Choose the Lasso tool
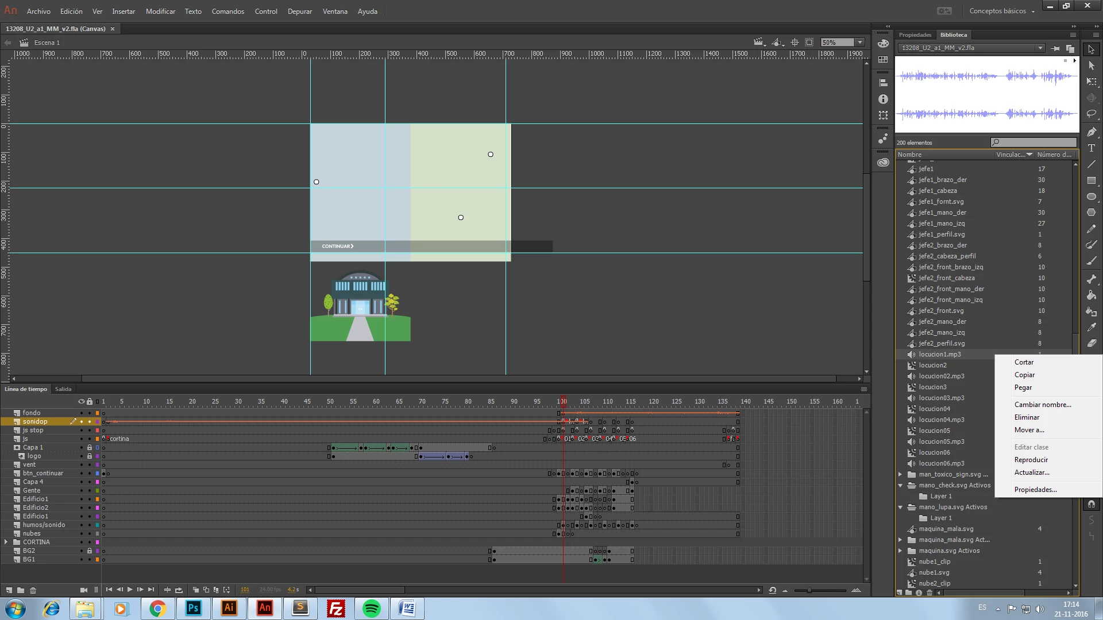The image size is (1103, 620). pos(1091,114)
